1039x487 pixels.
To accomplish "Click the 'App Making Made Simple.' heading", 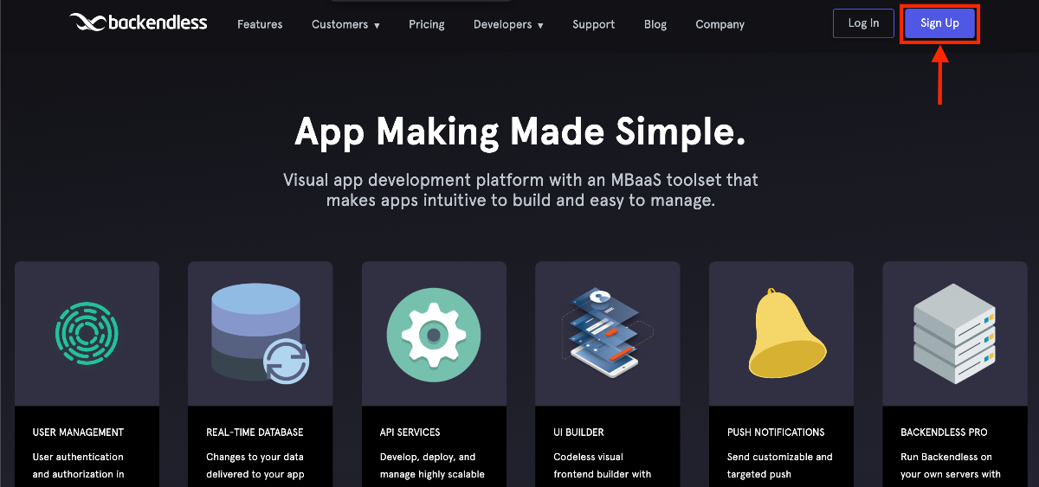I will [520, 131].
